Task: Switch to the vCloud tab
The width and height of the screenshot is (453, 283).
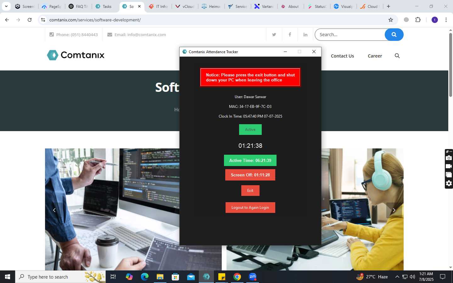Action: 186,6
